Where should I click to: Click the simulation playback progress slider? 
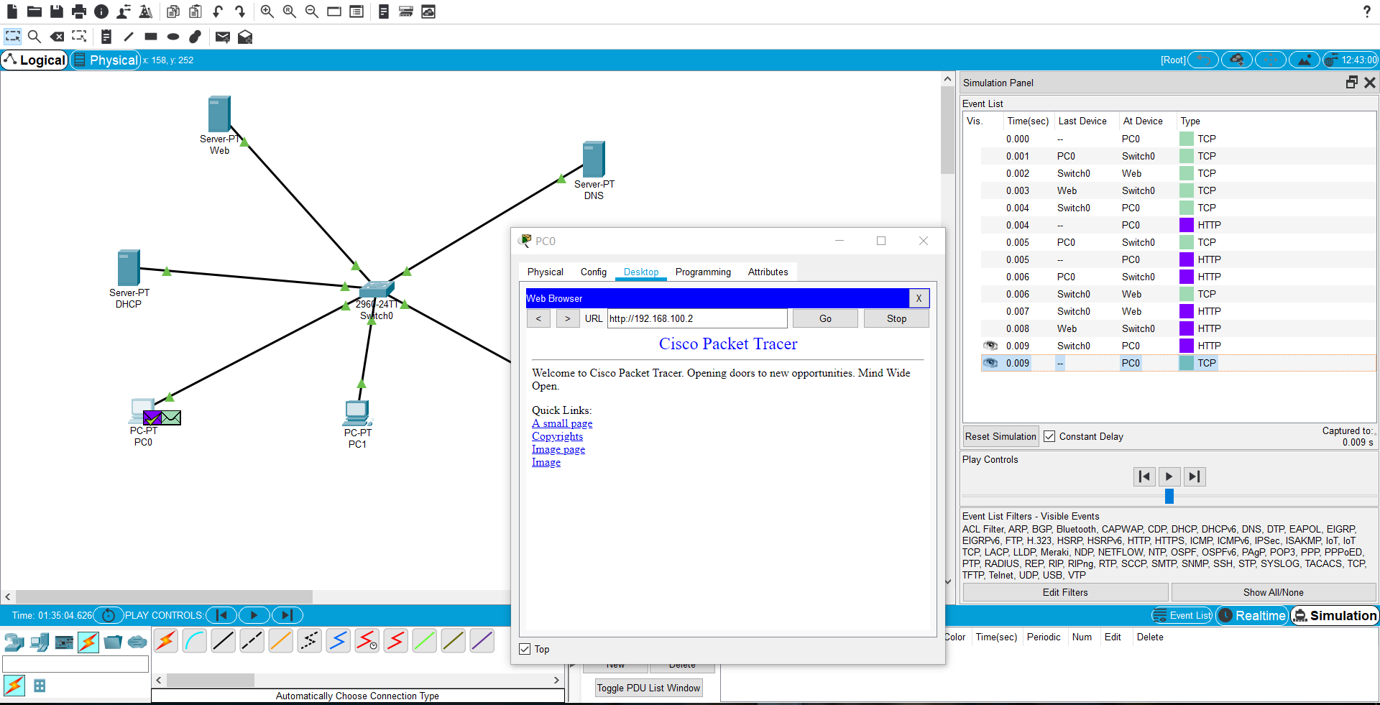pyautogui.click(x=1169, y=496)
